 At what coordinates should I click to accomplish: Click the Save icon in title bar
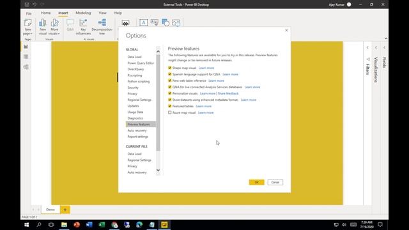(27, 4)
